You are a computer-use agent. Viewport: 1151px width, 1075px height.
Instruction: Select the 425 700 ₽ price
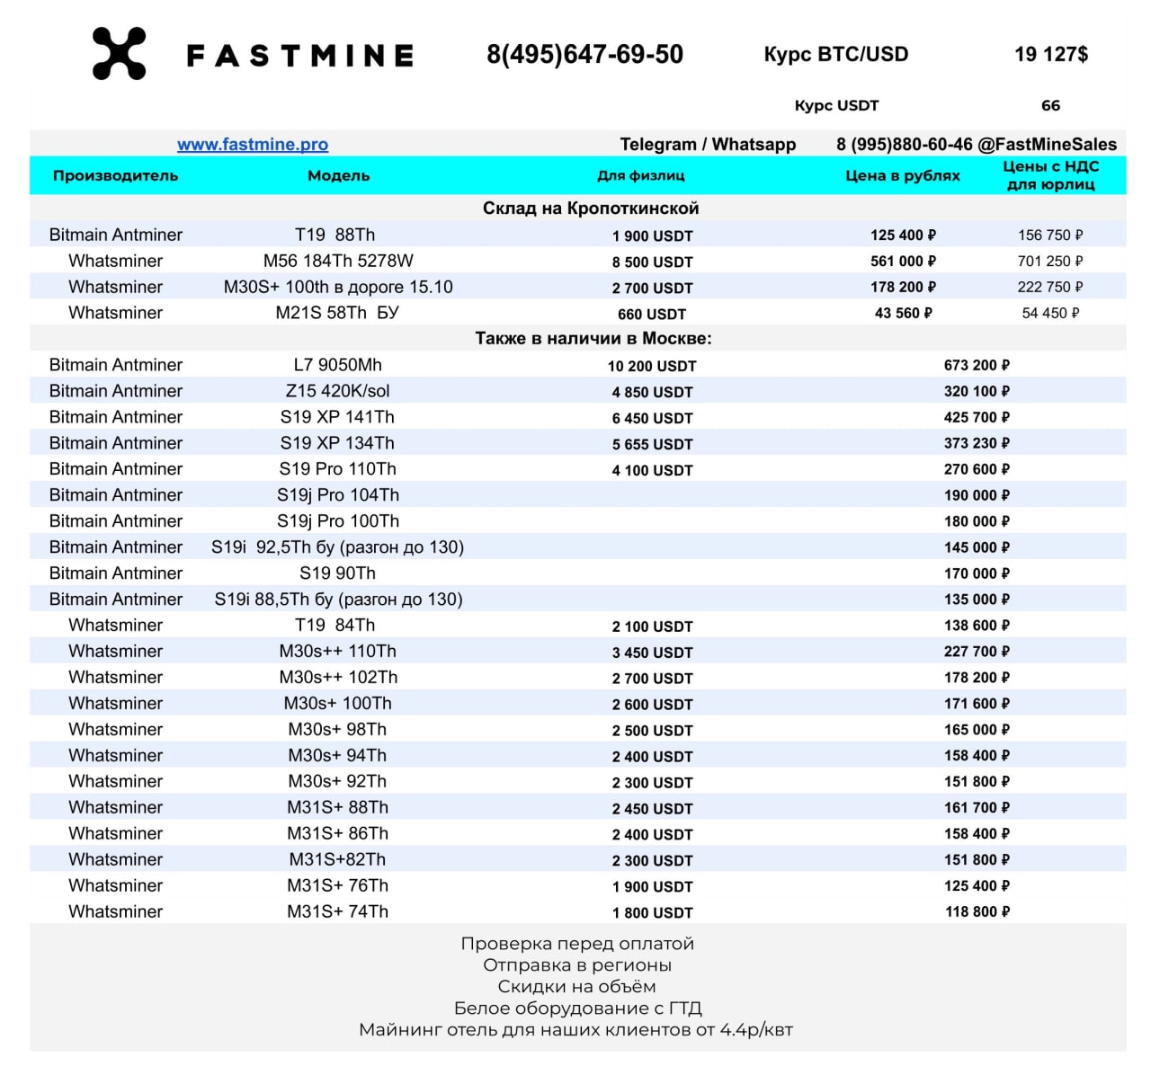[x=977, y=417]
